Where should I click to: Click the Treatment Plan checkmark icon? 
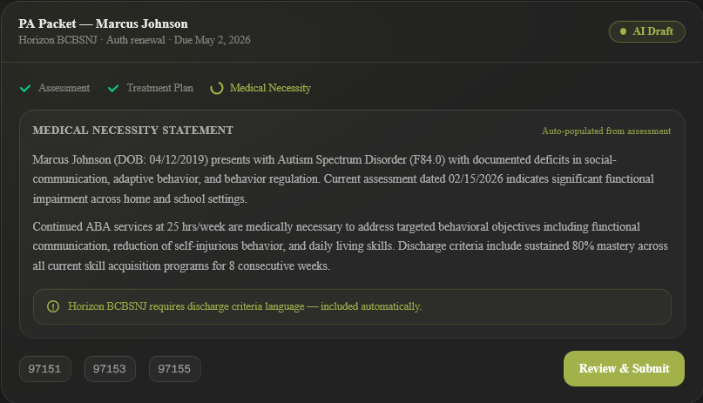tap(113, 88)
